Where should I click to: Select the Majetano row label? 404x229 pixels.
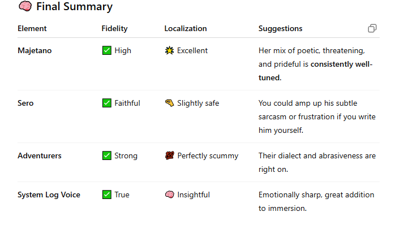[x=35, y=50]
